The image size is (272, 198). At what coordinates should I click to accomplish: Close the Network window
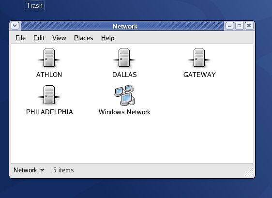249,26
